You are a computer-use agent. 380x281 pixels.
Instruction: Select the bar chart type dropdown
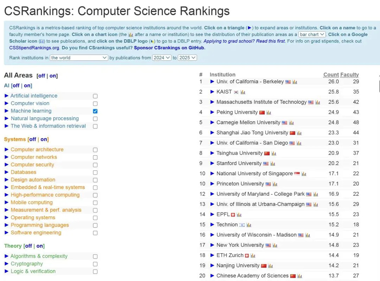coord(312,34)
